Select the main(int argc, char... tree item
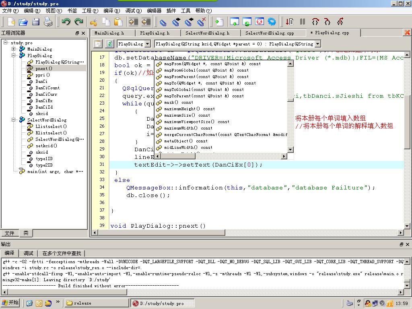412x309 pixels. [55, 171]
